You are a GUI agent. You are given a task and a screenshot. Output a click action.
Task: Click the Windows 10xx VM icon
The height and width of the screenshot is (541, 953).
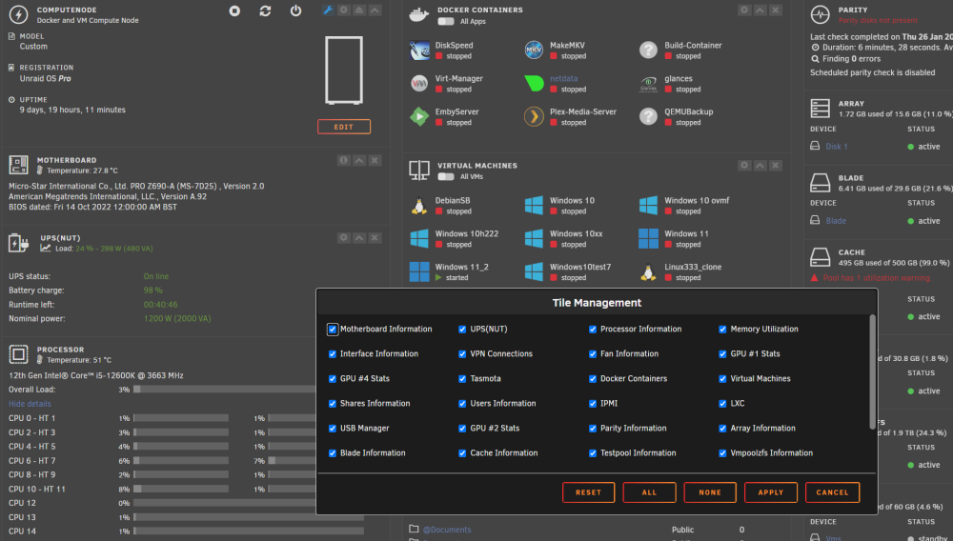point(534,239)
